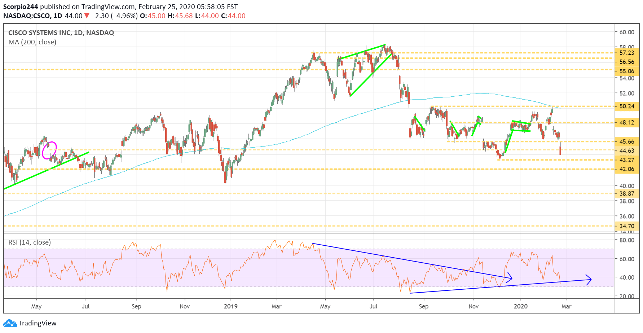Click the TradingView wordmark at bottom left

38,323
